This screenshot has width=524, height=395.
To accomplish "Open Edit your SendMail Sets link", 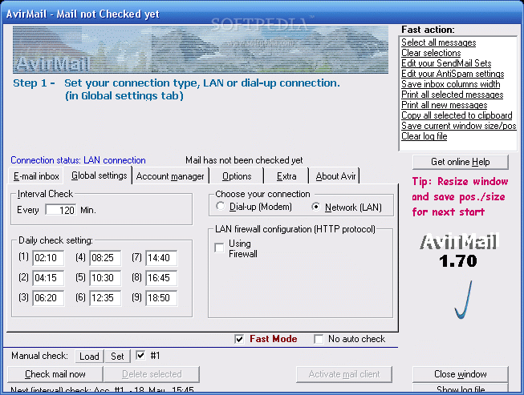I will click(446, 63).
